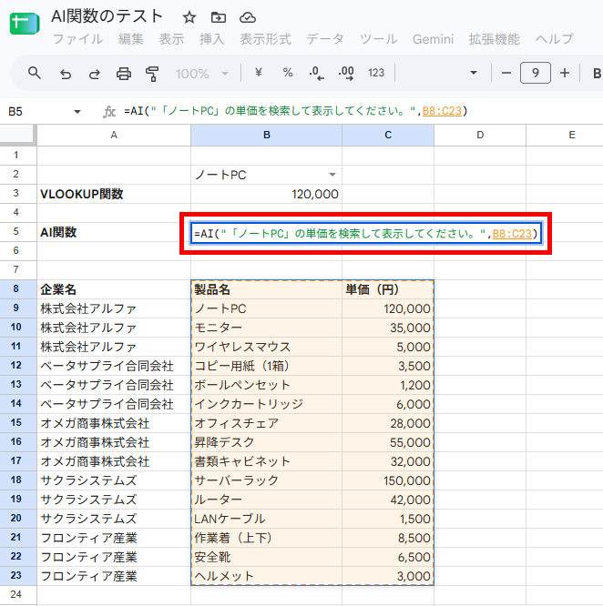Open the Gemini menu
This screenshot has width=603, height=606.
pos(433,39)
